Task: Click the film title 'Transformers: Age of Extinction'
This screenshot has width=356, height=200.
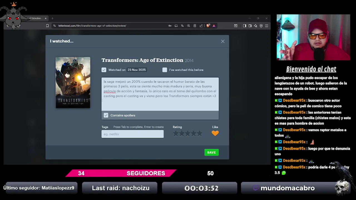Action: [142, 60]
